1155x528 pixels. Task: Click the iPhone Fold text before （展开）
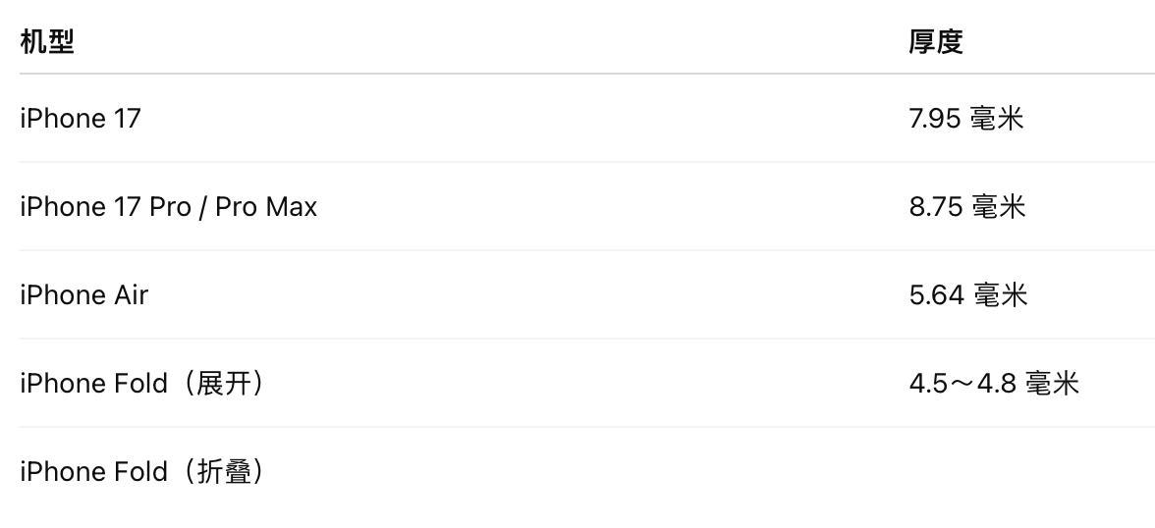(93, 384)
